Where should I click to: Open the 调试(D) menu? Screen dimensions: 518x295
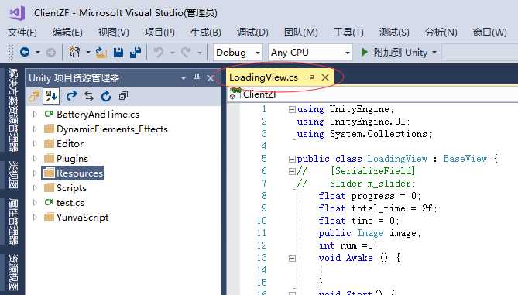(252, 33)
